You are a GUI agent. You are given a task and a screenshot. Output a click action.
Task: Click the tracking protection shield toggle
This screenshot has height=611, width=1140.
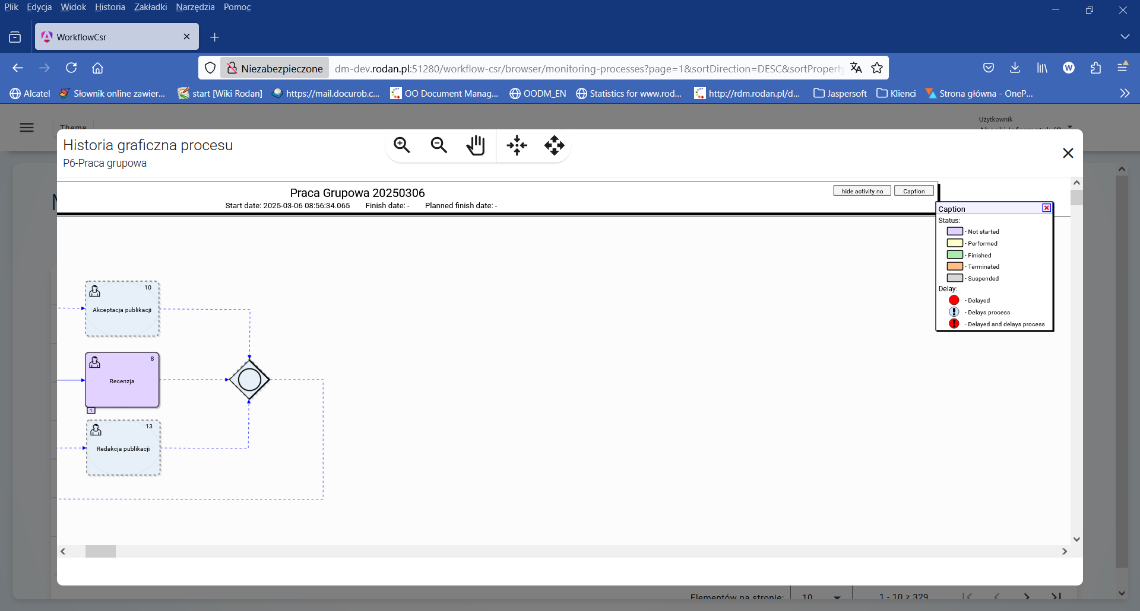[x=210, y=68]
